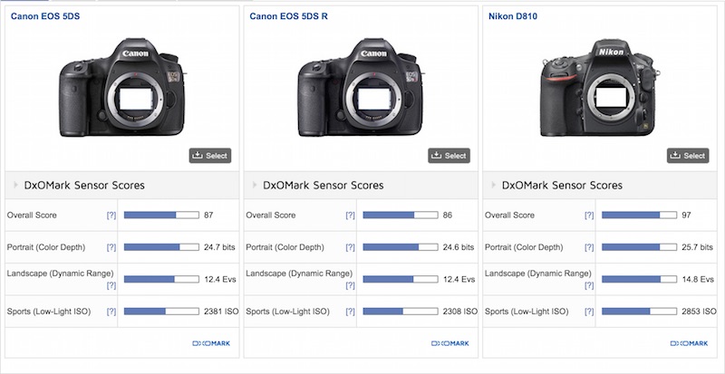Click the DxOMark logo in Canon EOS 5DS card
Image resolution: width=725 pixels, height=374 pixels.
tap(211, 343)
